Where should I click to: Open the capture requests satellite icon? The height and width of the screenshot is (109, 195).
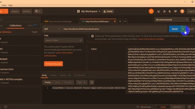click(x=158, y=12)
